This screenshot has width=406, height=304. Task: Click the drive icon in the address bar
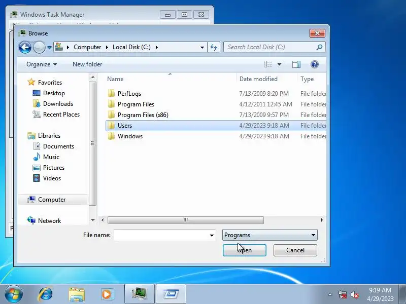[x=59, y=47]
